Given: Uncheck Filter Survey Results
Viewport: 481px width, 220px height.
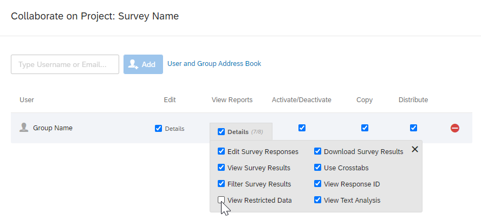Looking at the screenshot, I should tap(221, 184).
